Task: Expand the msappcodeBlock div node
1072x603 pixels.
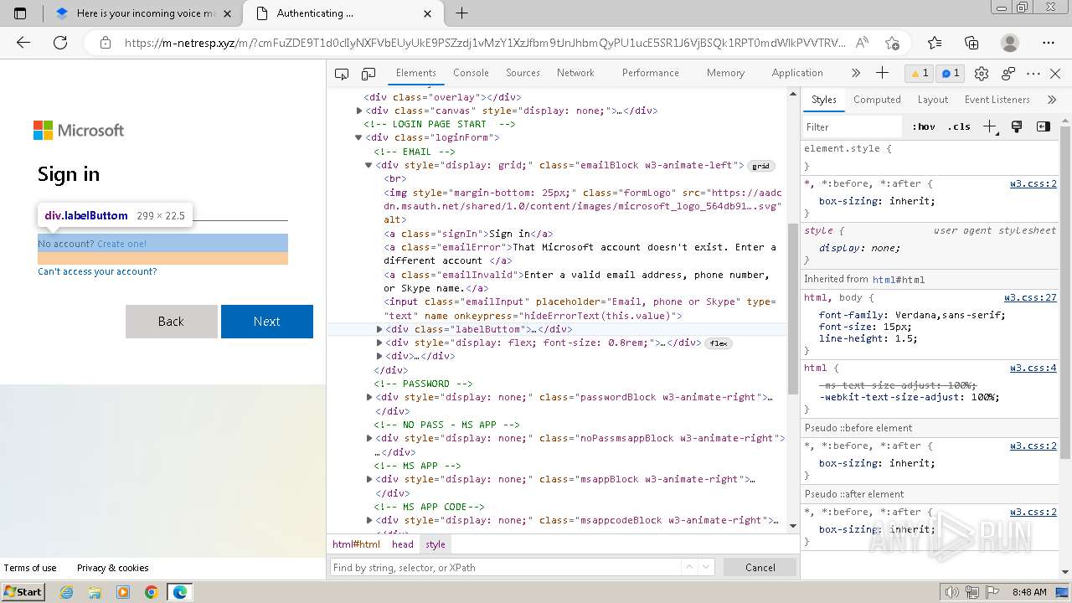Action: coord(369,520)
